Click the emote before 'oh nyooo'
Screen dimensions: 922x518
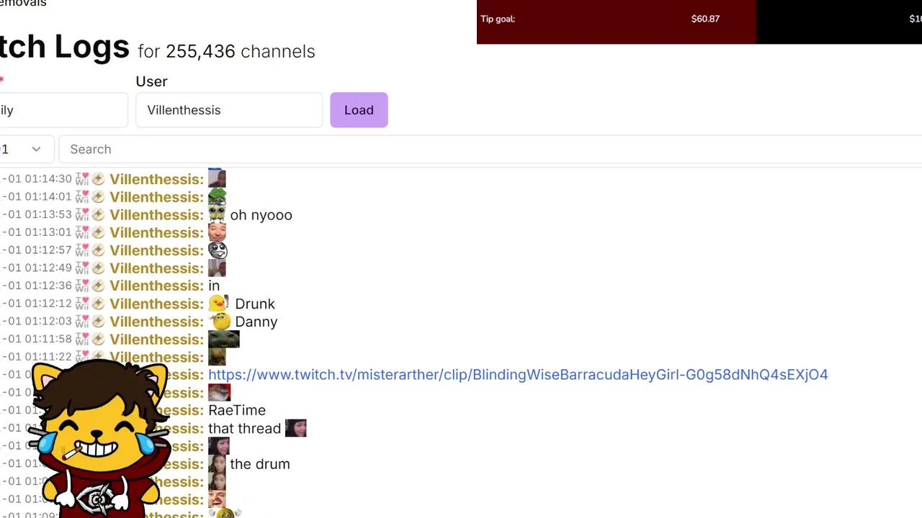point(217,214)
